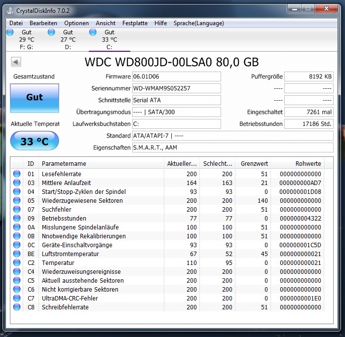Click raw value 000000000AD7

tap(301, 183)
